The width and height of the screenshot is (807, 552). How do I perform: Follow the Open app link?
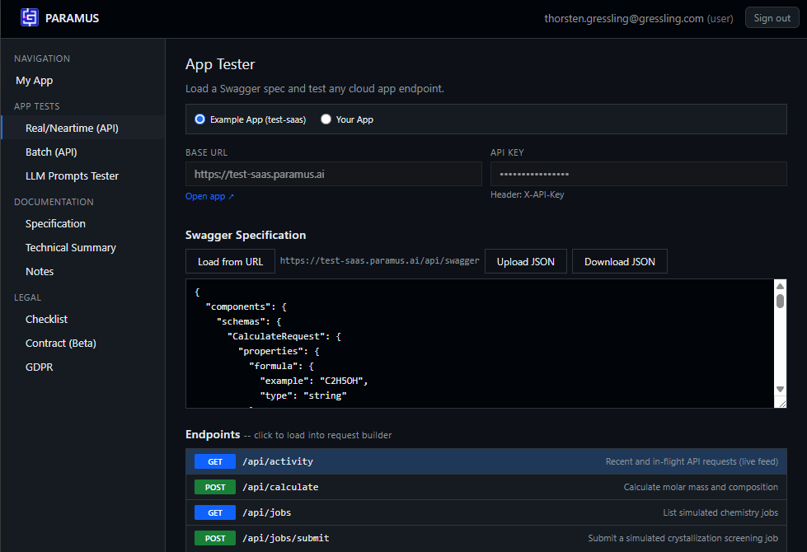pyautogui.click(x=209, y=196)
